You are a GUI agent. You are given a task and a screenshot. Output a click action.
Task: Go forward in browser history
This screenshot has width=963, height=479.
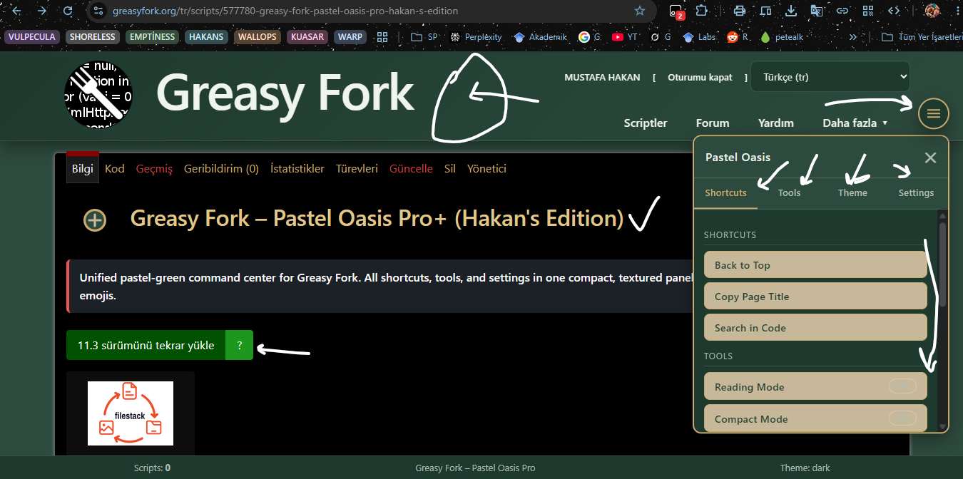tap(42, 11)
